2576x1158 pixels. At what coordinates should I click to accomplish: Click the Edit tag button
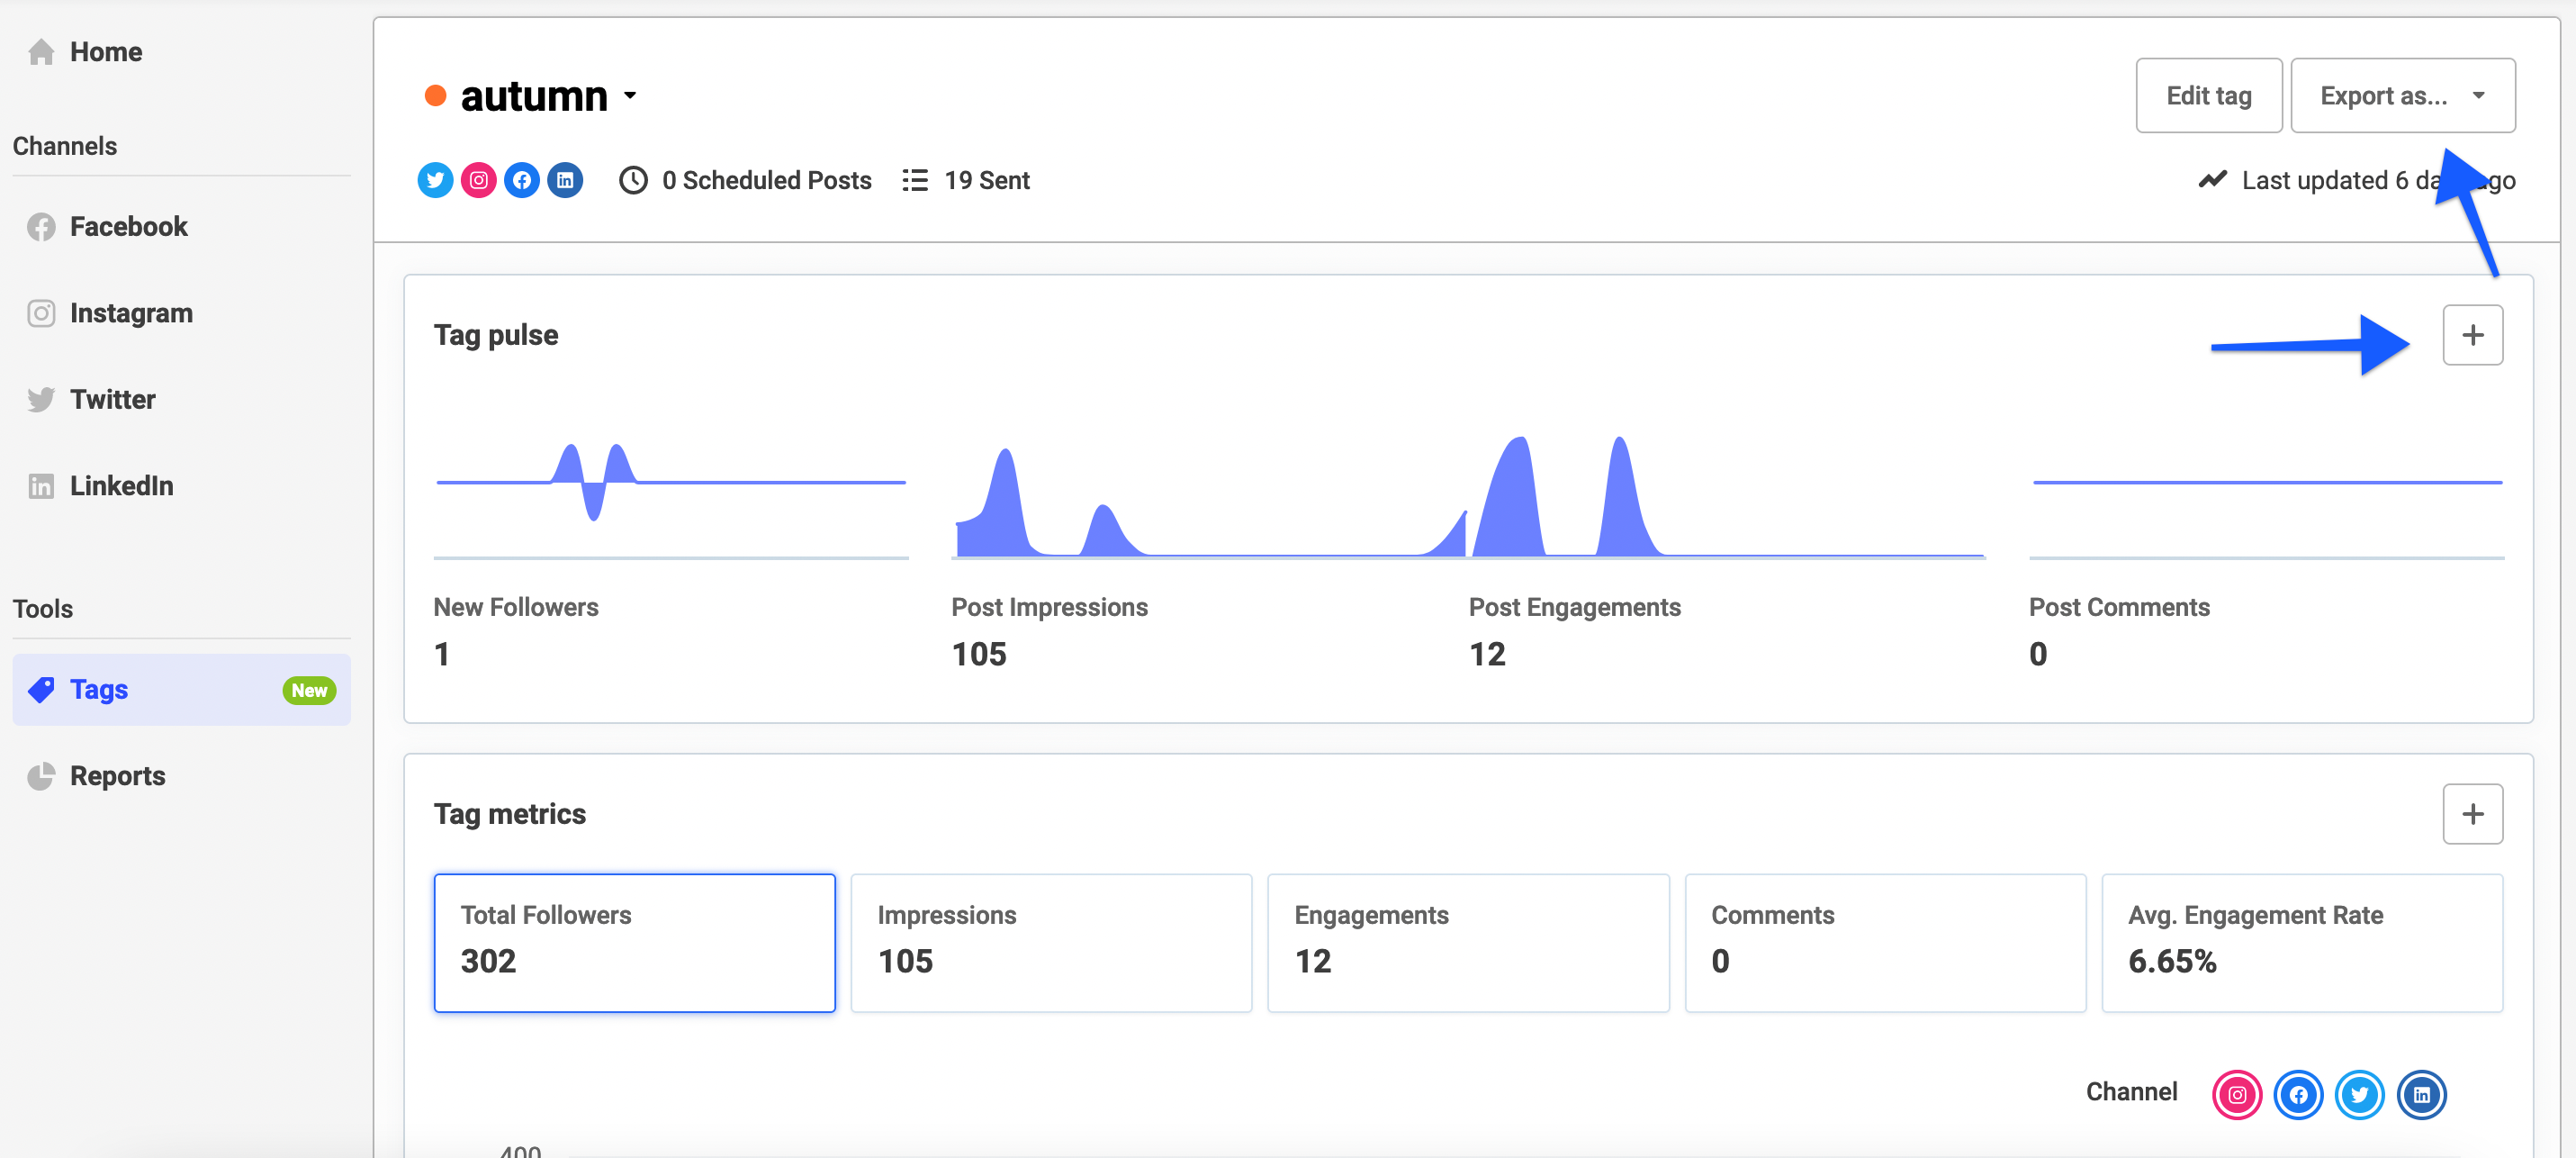pos(2208,96)
